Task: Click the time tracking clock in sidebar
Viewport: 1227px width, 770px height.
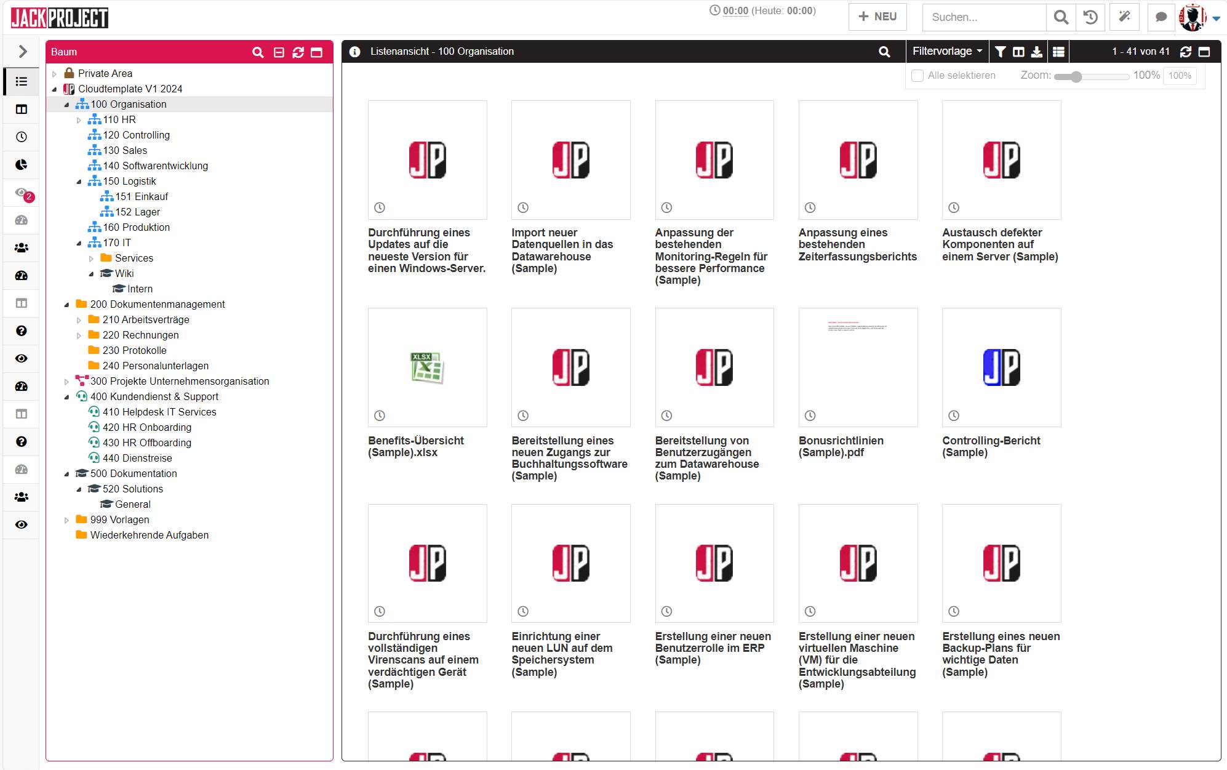Action: pyautogui.click(x=22, y=137)
